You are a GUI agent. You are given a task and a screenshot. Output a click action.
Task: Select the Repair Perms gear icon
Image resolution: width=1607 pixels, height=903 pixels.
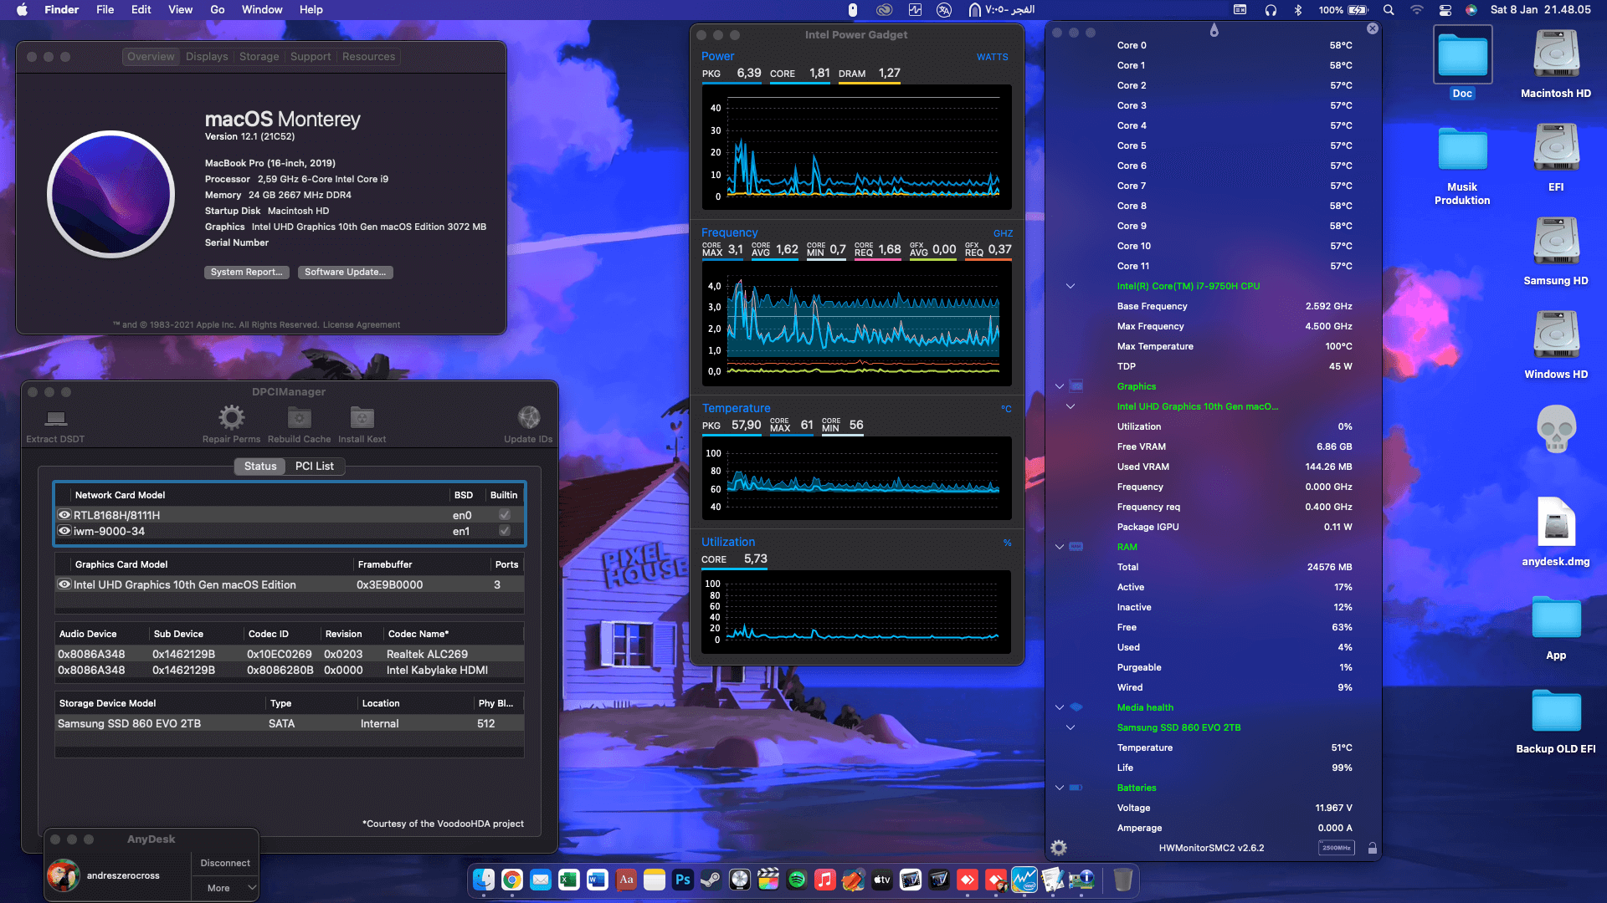231,416
